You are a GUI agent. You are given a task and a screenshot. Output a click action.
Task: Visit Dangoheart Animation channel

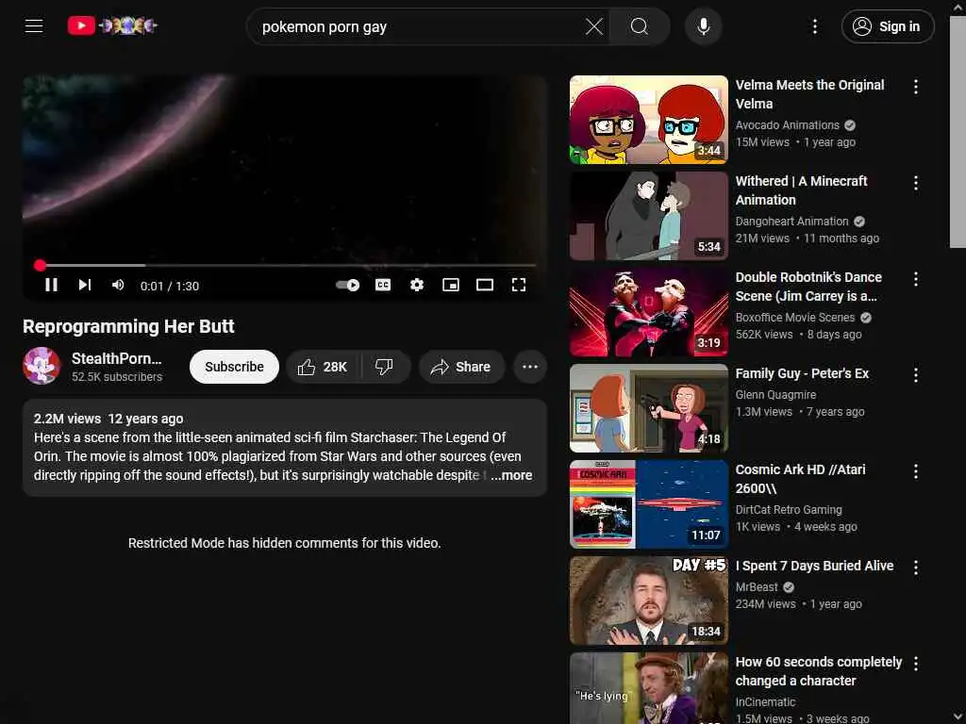coord(791,221)
